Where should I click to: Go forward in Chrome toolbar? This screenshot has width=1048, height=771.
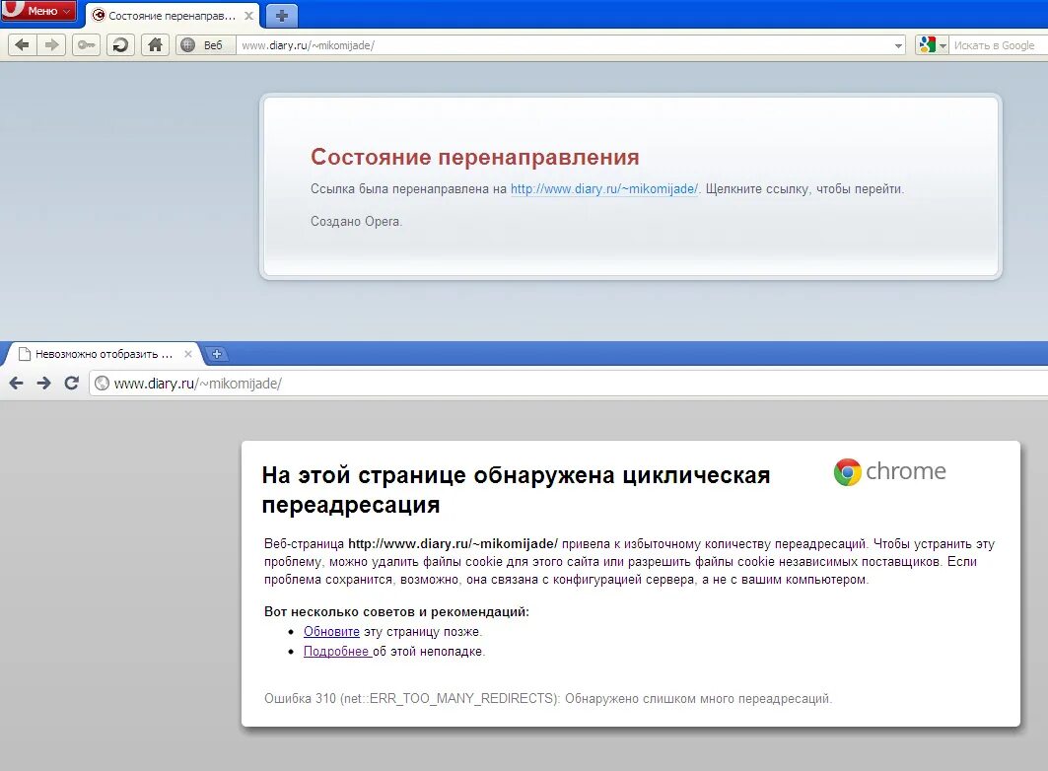point(43,383)
